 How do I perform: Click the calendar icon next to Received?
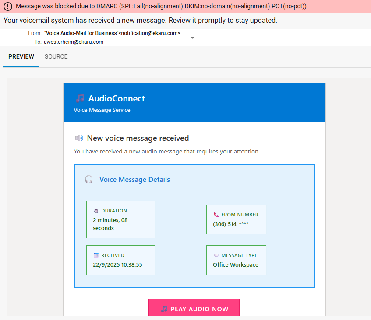(96, 255)
